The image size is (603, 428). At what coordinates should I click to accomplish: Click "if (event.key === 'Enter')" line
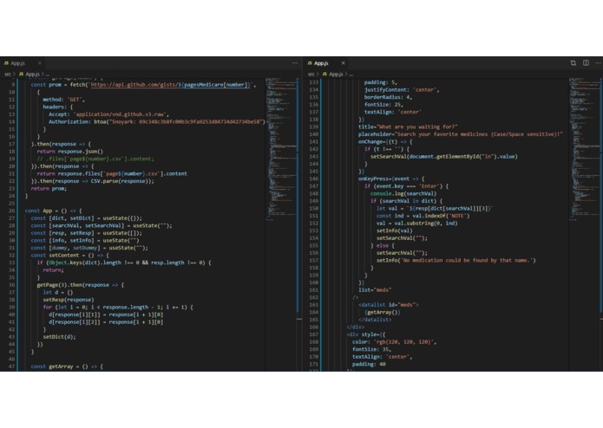click(x=406, y=186)
